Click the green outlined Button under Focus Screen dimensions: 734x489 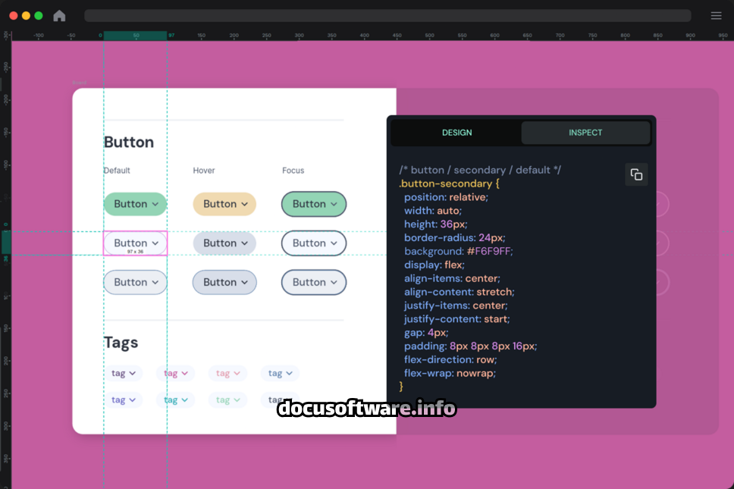[x=314, y=204]
